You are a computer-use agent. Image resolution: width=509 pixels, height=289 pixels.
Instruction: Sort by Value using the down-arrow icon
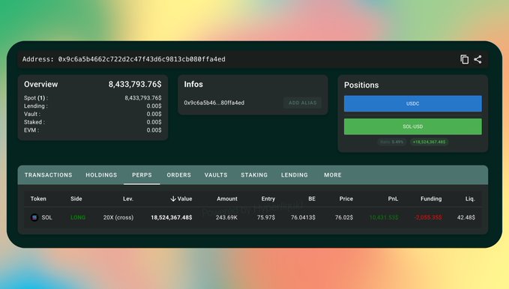click(173, 198)
